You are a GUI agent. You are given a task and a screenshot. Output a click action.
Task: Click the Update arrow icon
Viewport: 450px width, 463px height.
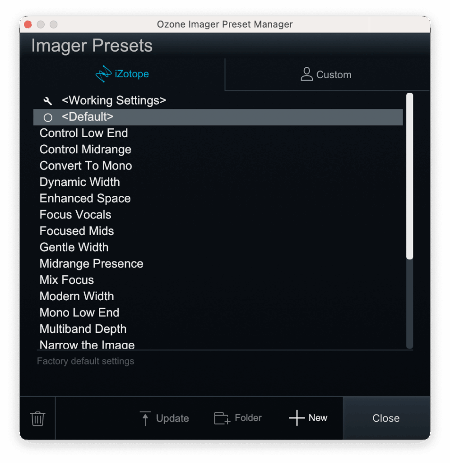point(145,418)
